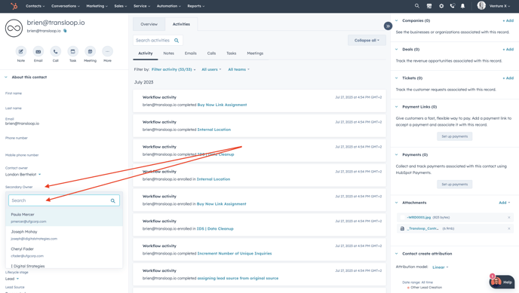This screenshot has width=519, height=293.
Task: Open the Help chat widget
Action: point(502,282)
